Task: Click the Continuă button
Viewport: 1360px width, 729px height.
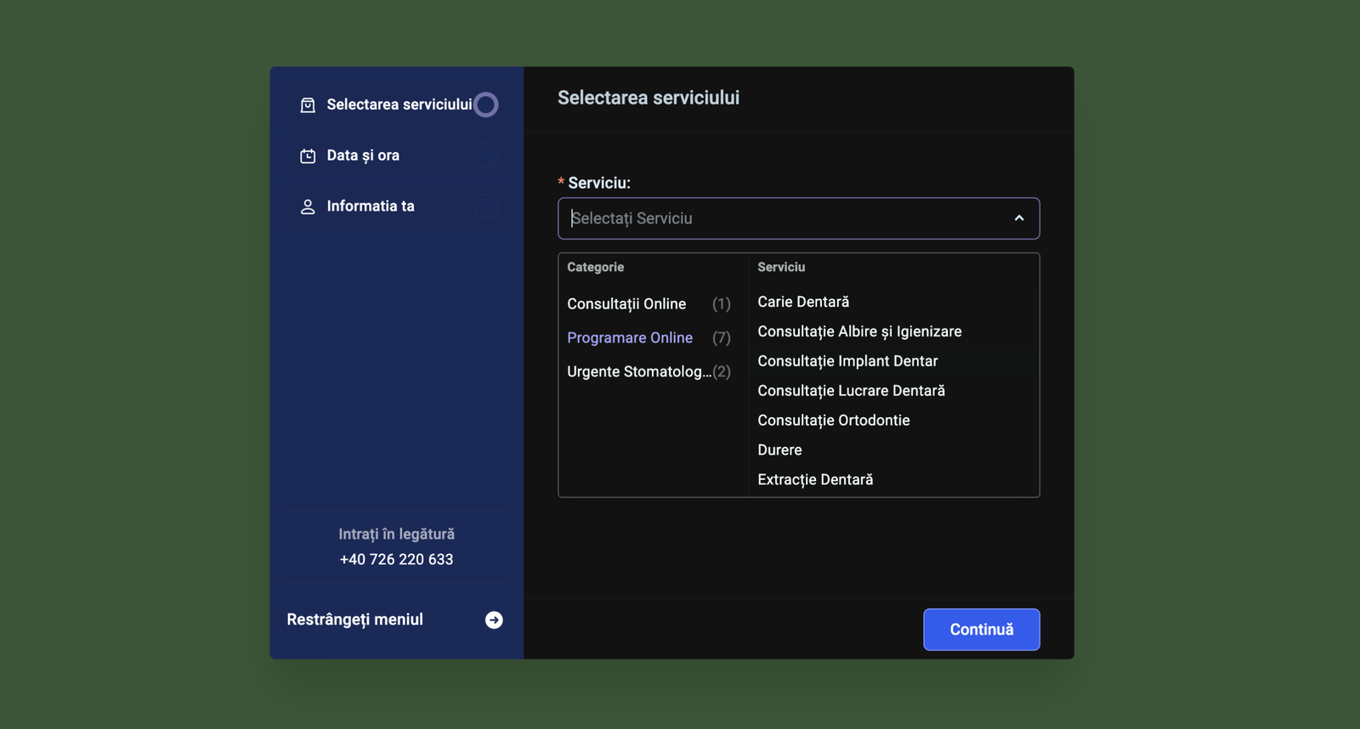Action: (x=982, y=630)
